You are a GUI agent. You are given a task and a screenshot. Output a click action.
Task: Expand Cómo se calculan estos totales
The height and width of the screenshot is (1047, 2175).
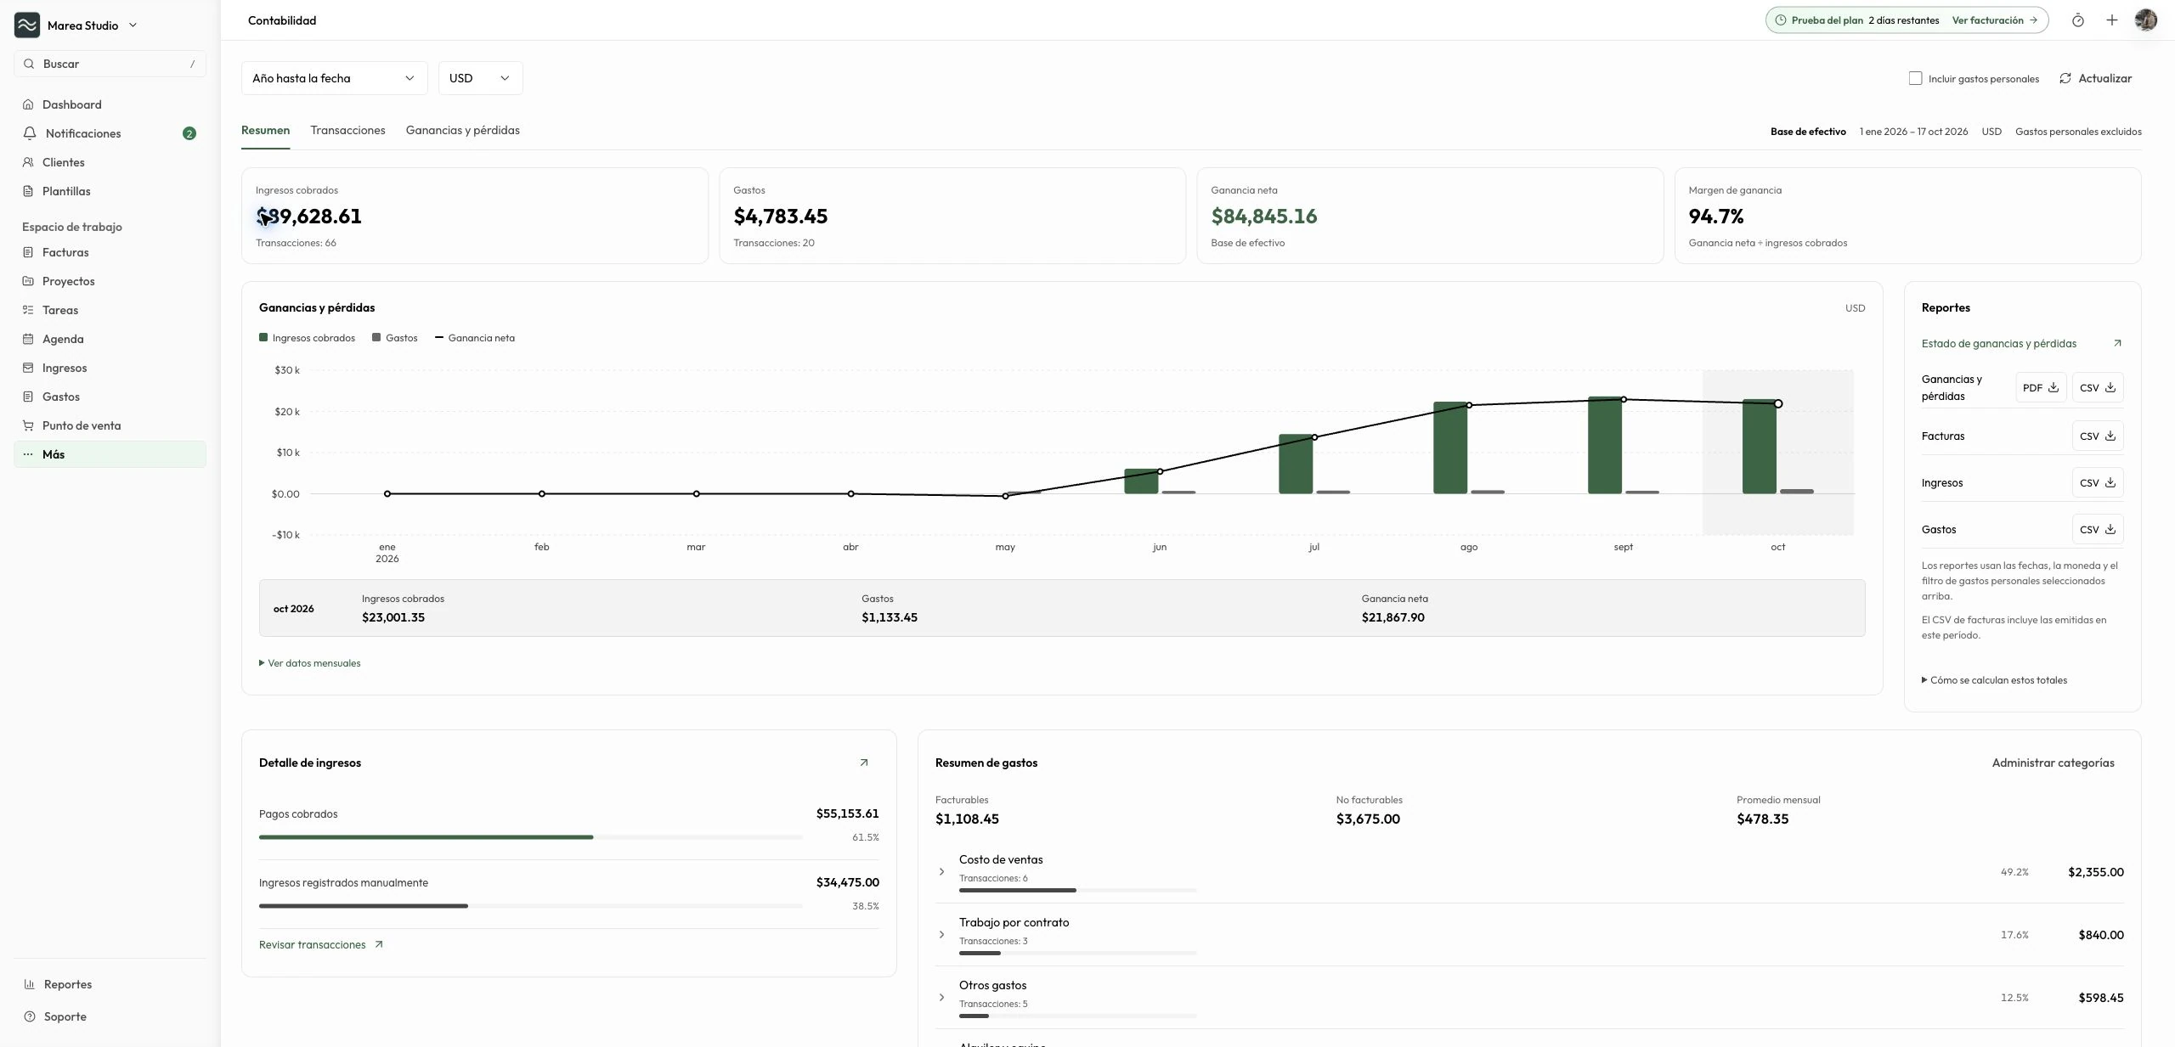1994,680
